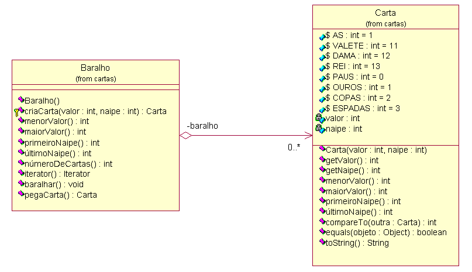Click the icon beside toString()

pyautogui.click(x=322, y=242)
